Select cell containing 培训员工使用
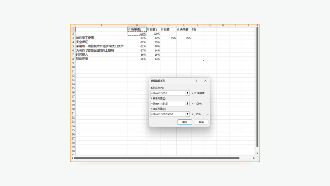 tap(102, 38)
